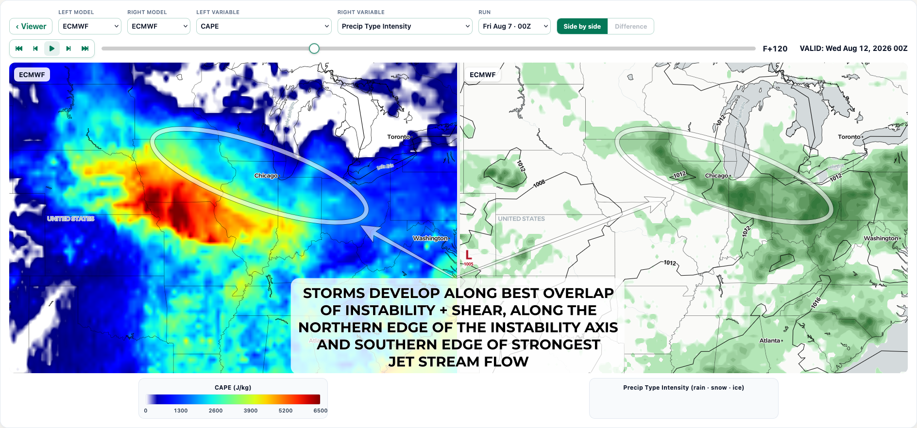917x428 pixels.
Task: Open the Left Variable CAPE dropdown
Action: coord(264,26)
